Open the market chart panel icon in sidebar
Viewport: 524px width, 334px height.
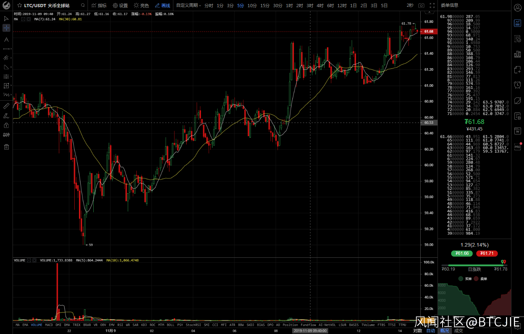(x=518, y=23)
